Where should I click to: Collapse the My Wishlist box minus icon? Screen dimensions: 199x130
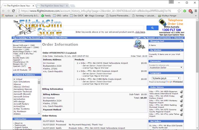(x=180, y=50)
